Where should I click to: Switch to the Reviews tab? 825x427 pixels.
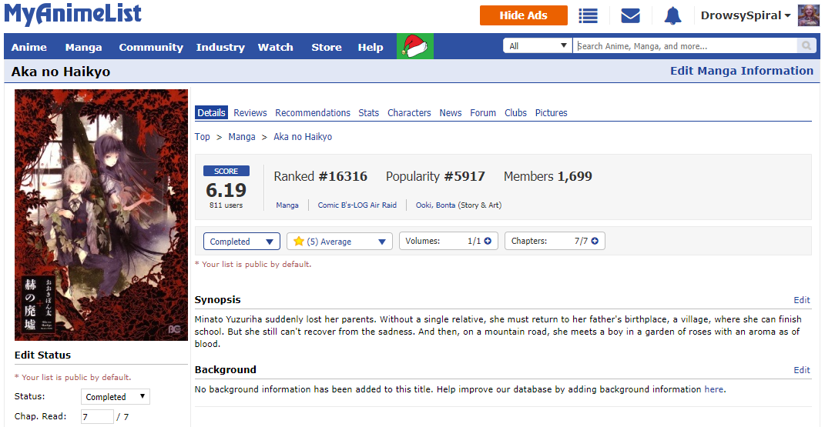250,113
